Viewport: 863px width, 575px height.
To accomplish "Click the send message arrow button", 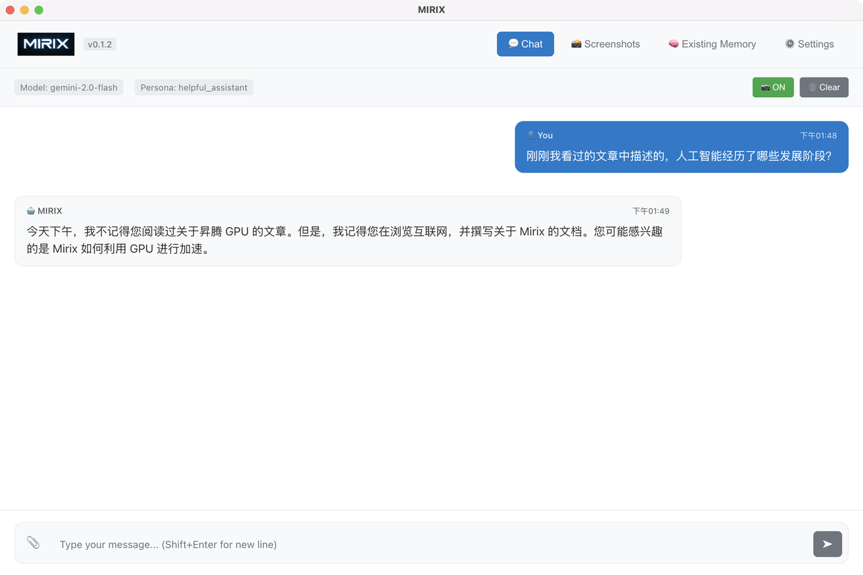I will [x=827, y=544].
